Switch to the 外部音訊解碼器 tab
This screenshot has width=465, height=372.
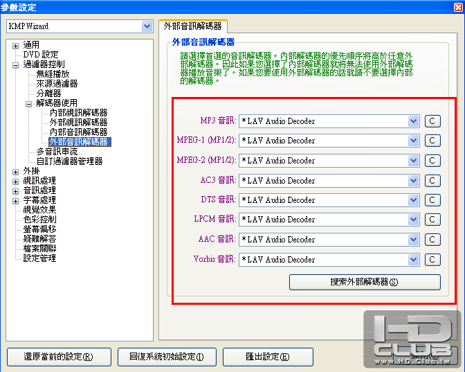click(x=193, y=26)
